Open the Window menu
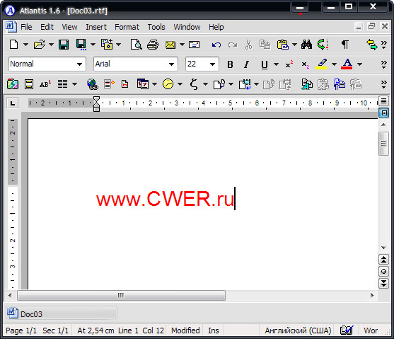 click(x=187, y=27)
